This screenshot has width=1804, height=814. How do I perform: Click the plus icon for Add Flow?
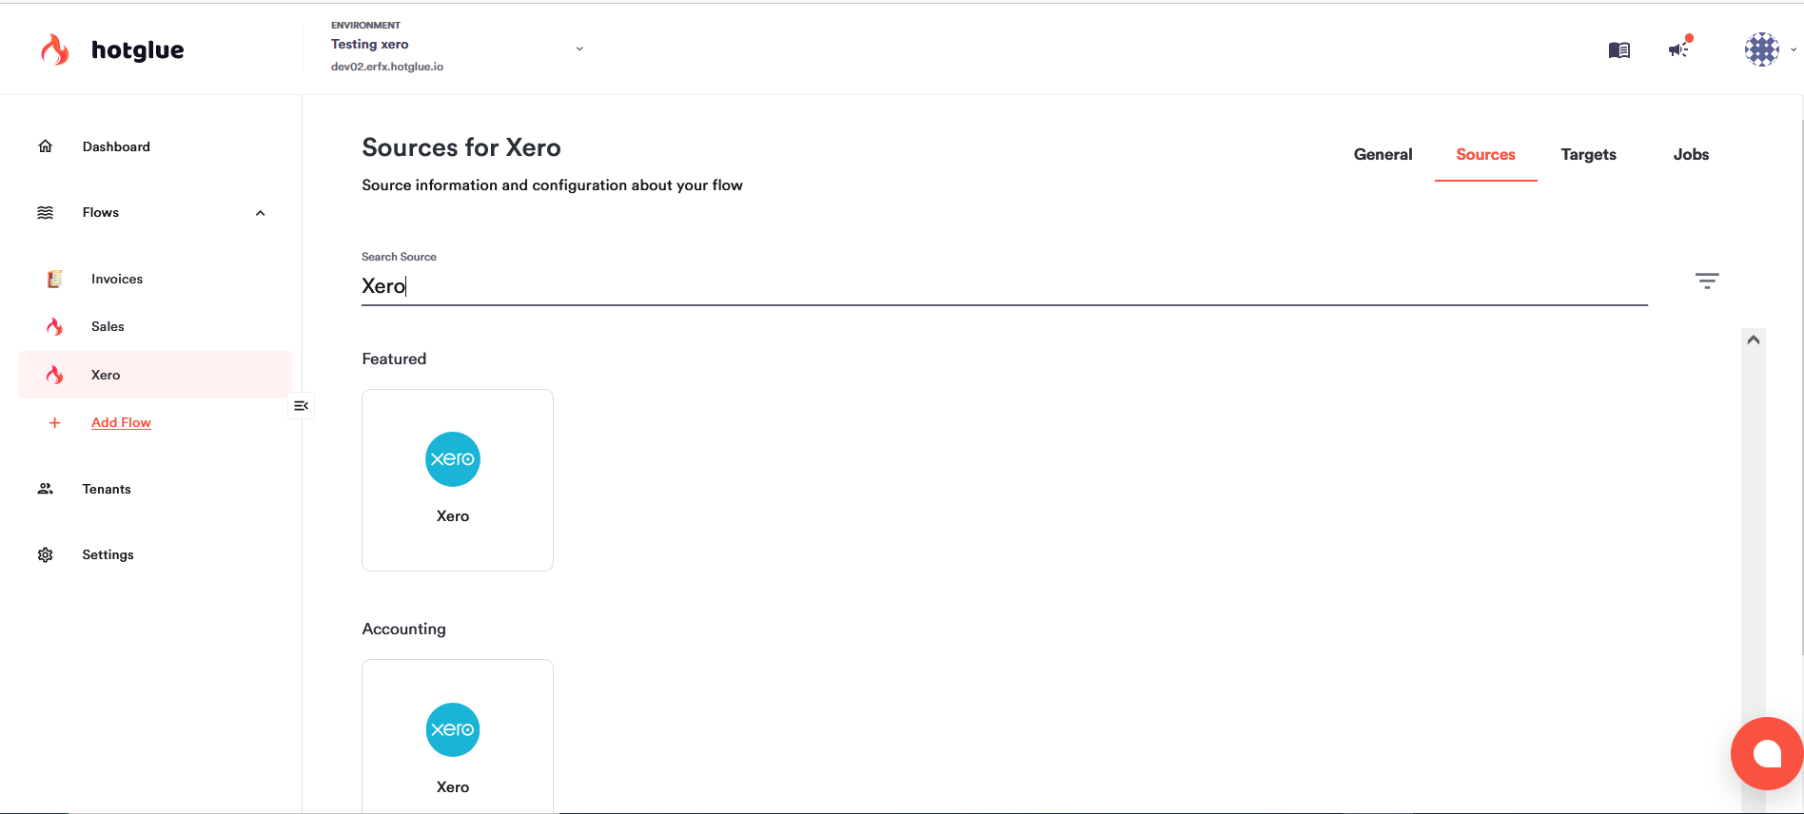point(54,423)
